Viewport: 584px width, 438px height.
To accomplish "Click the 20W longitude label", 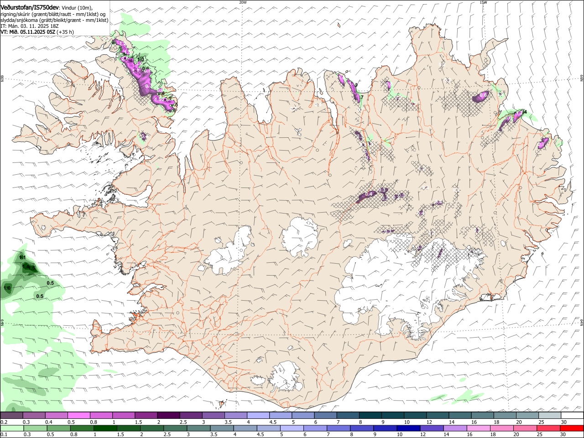I will click(x=243, y=2).
